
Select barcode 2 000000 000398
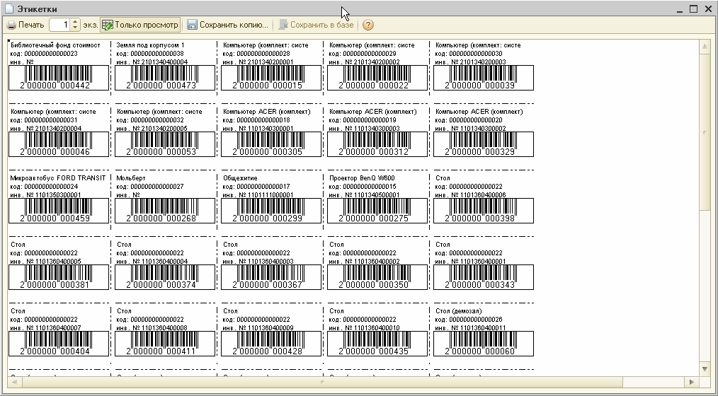[484, 211]
